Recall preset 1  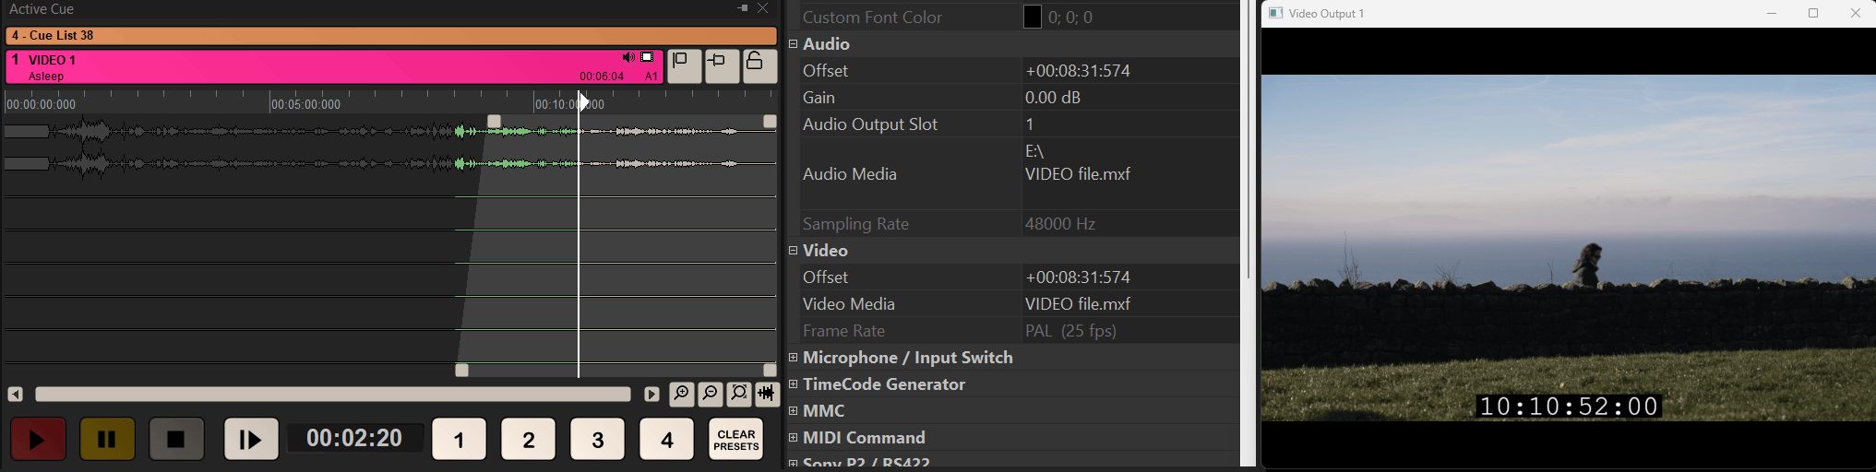(x=459, y=439)
